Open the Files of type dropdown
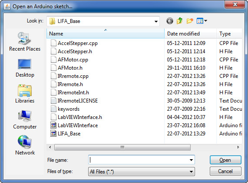 [142, 171]
